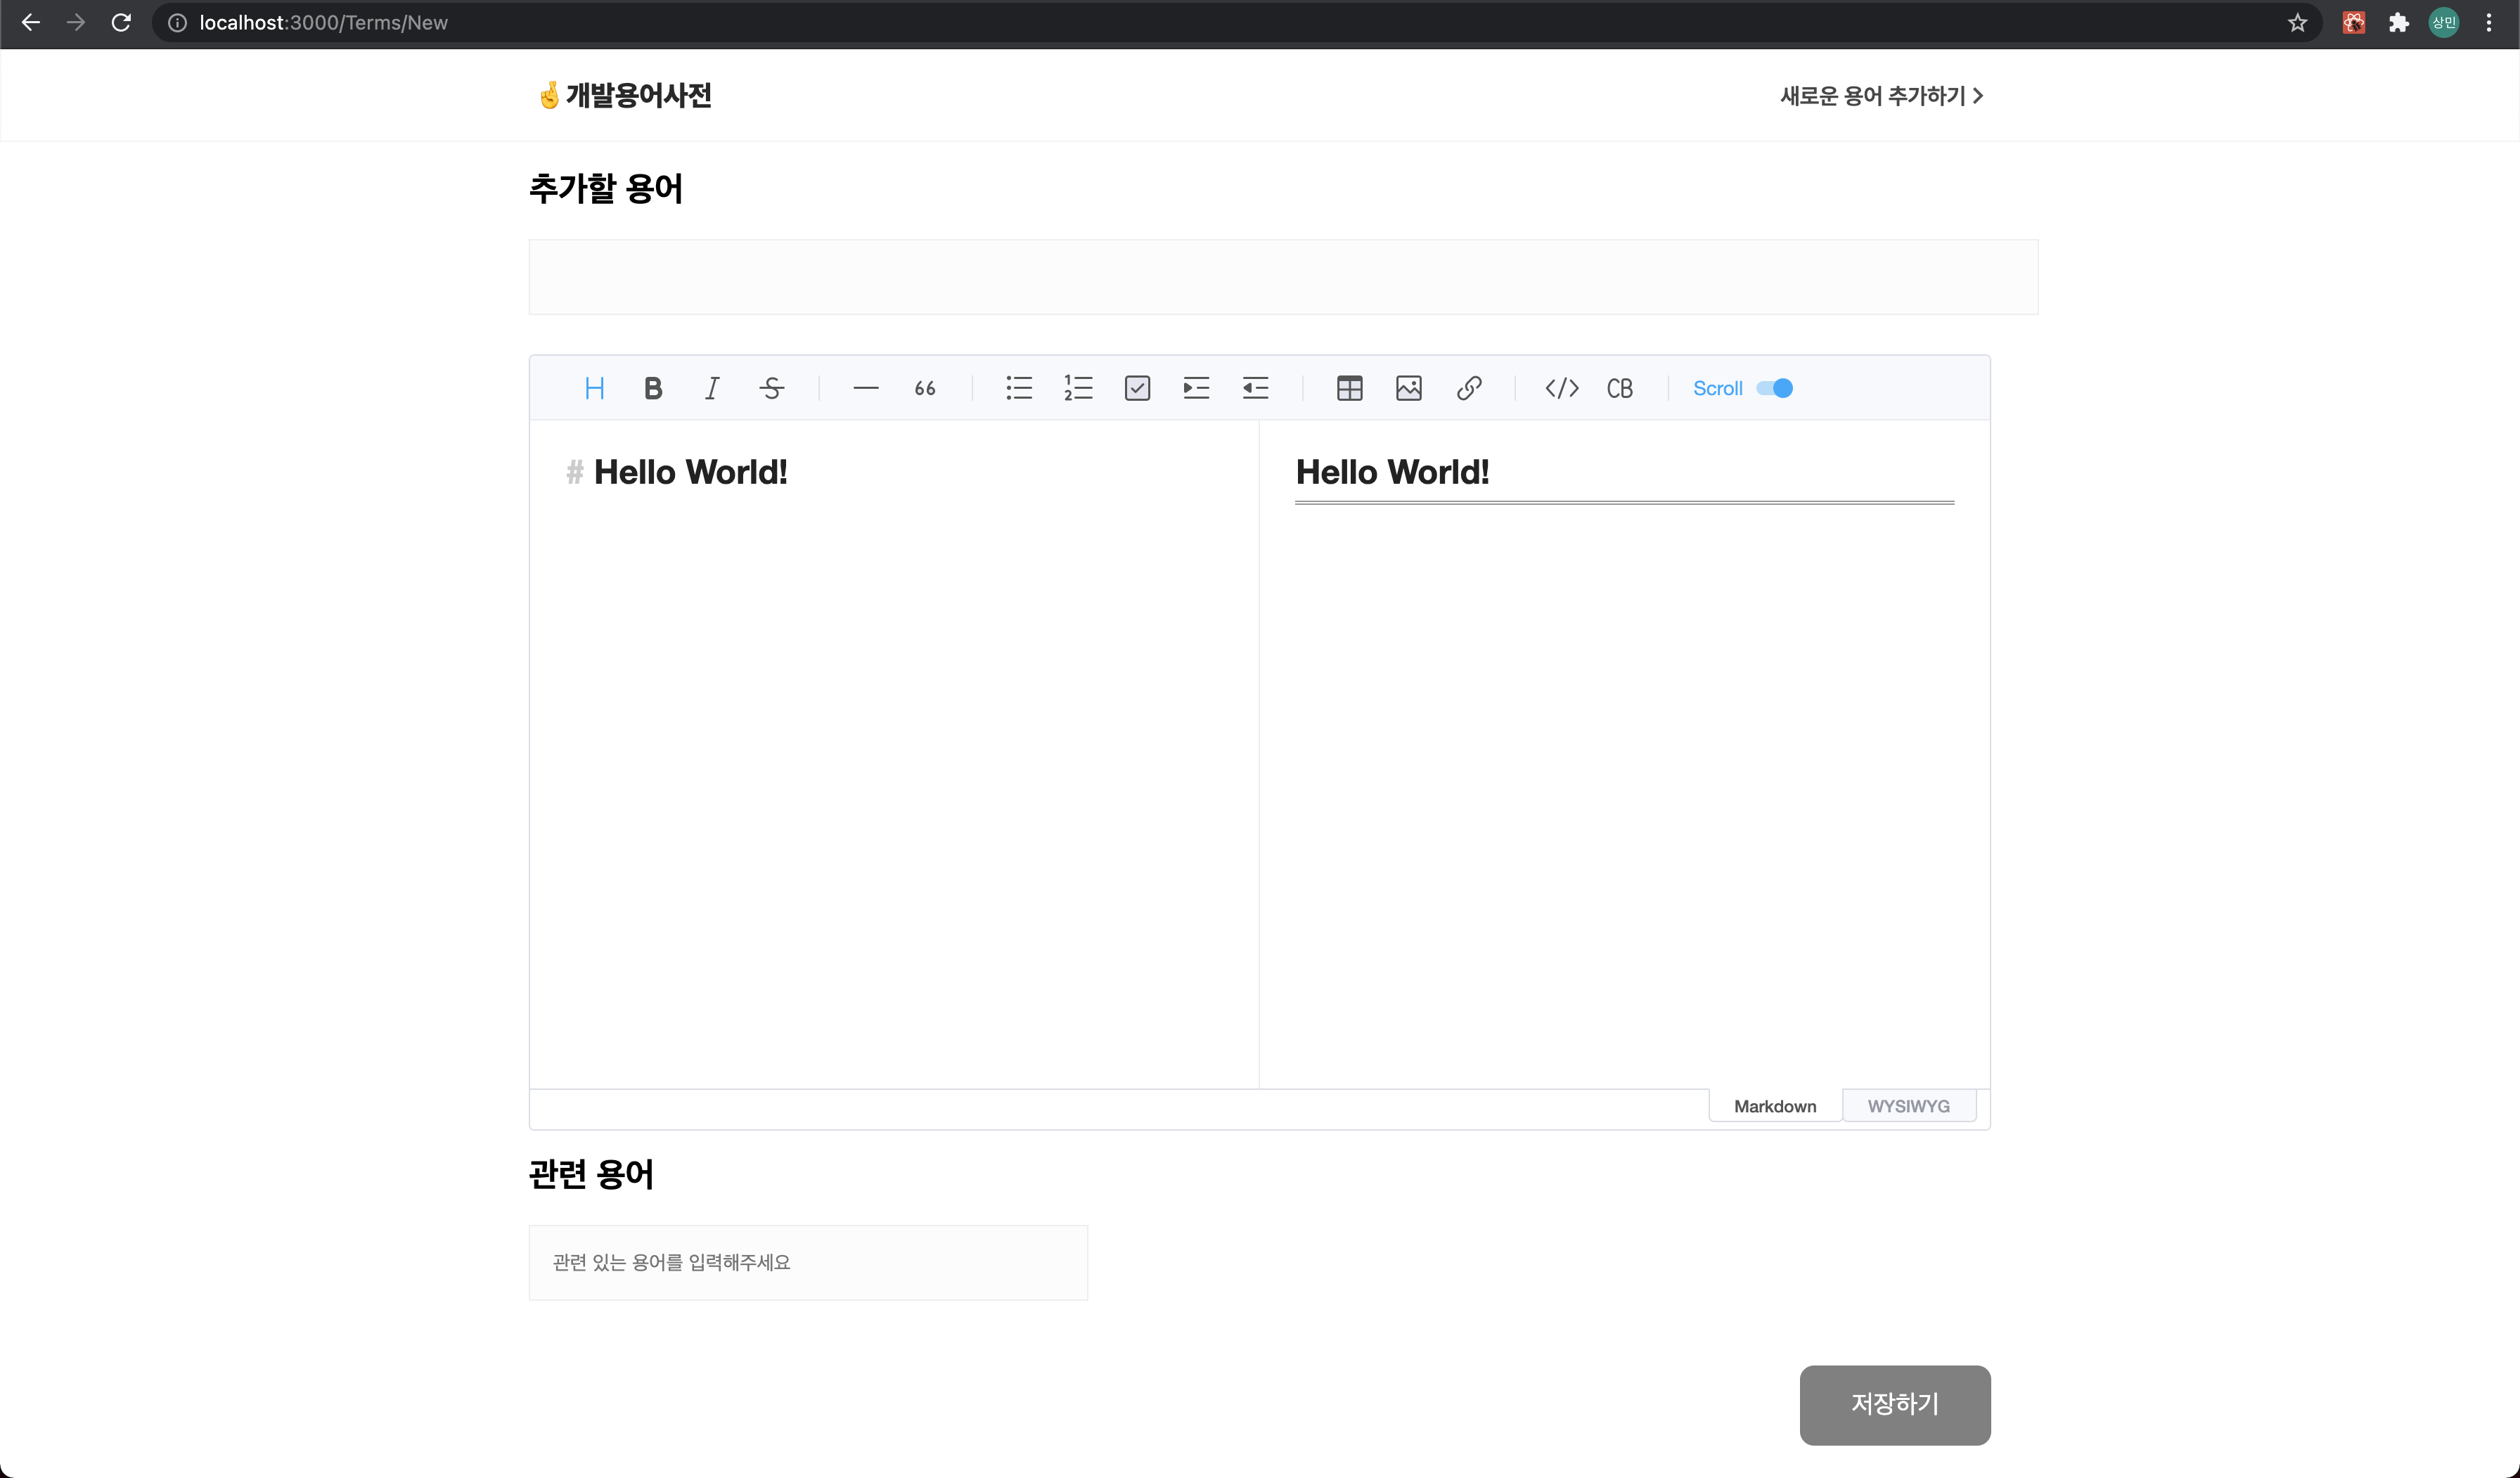Apply inline code formatting

pos(1561,388)
